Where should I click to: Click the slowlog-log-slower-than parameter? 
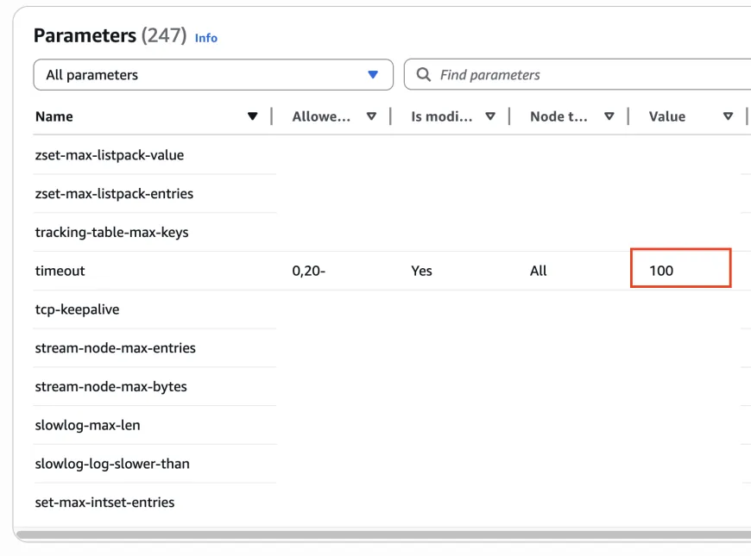click(111, 464)
